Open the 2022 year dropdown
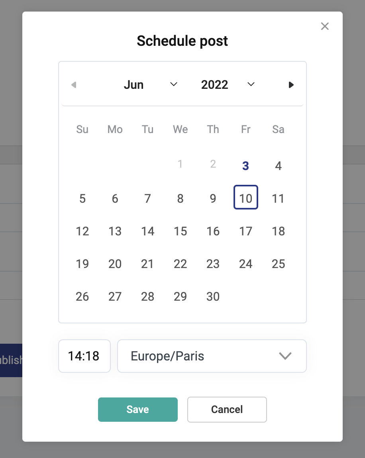The height and width of the screenshot is (458, 365). pyautogui.click(x=228, y=85)
